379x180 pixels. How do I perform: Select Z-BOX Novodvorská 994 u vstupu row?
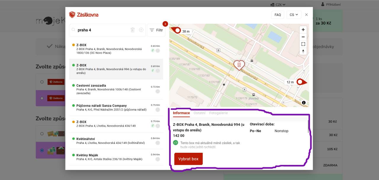(x=116, y=69)
